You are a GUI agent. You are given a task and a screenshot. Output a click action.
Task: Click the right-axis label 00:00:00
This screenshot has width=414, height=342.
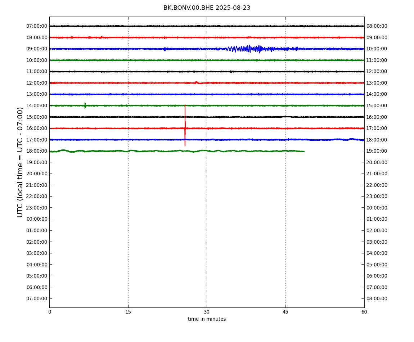[377, 208]
